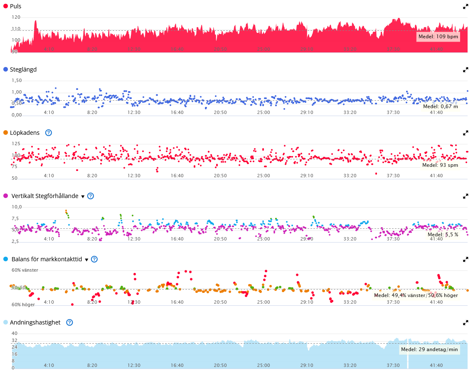This screenshot has height=374, width=473.
Task: Click 4:10 time tick on Andningshastighet chart
Action: coord(49,365)
